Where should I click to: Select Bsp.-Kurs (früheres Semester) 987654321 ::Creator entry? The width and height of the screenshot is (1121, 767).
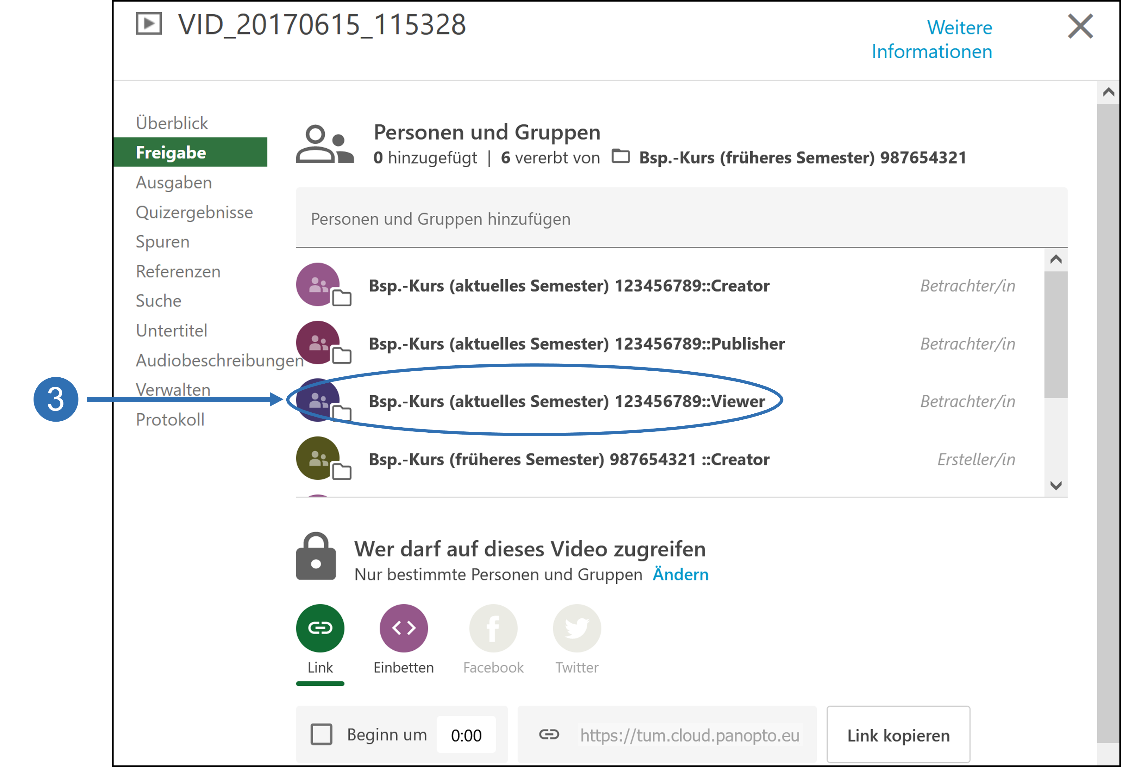[569, 460]
